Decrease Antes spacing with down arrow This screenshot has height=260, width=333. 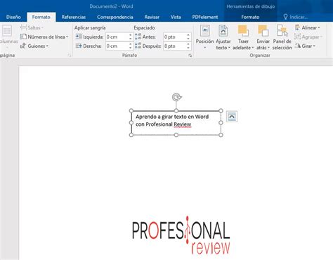click(188, 39)
